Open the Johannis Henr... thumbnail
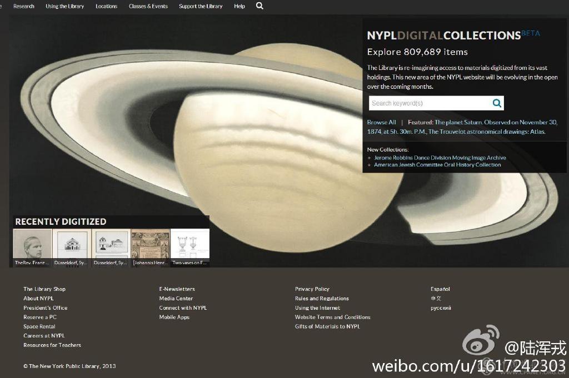Image resolution: width=569 pixels, height=378 pixels. coord(151,248)
